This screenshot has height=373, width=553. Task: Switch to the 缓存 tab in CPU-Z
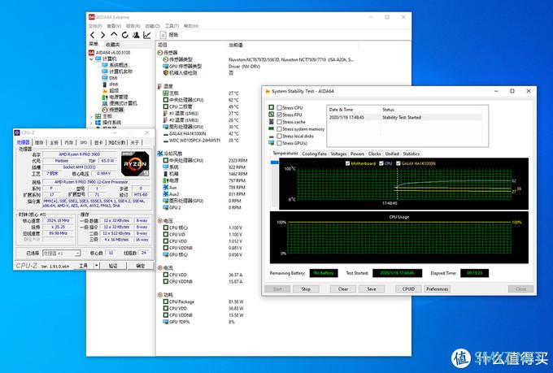click(x=39, y=142)
